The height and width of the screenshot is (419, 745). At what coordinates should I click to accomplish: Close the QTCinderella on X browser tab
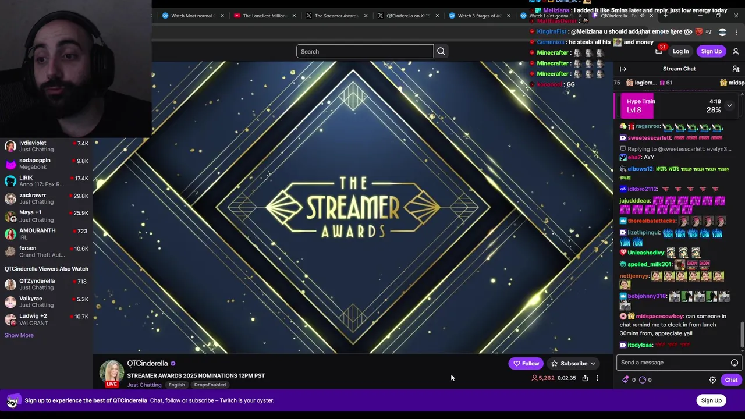438,16
